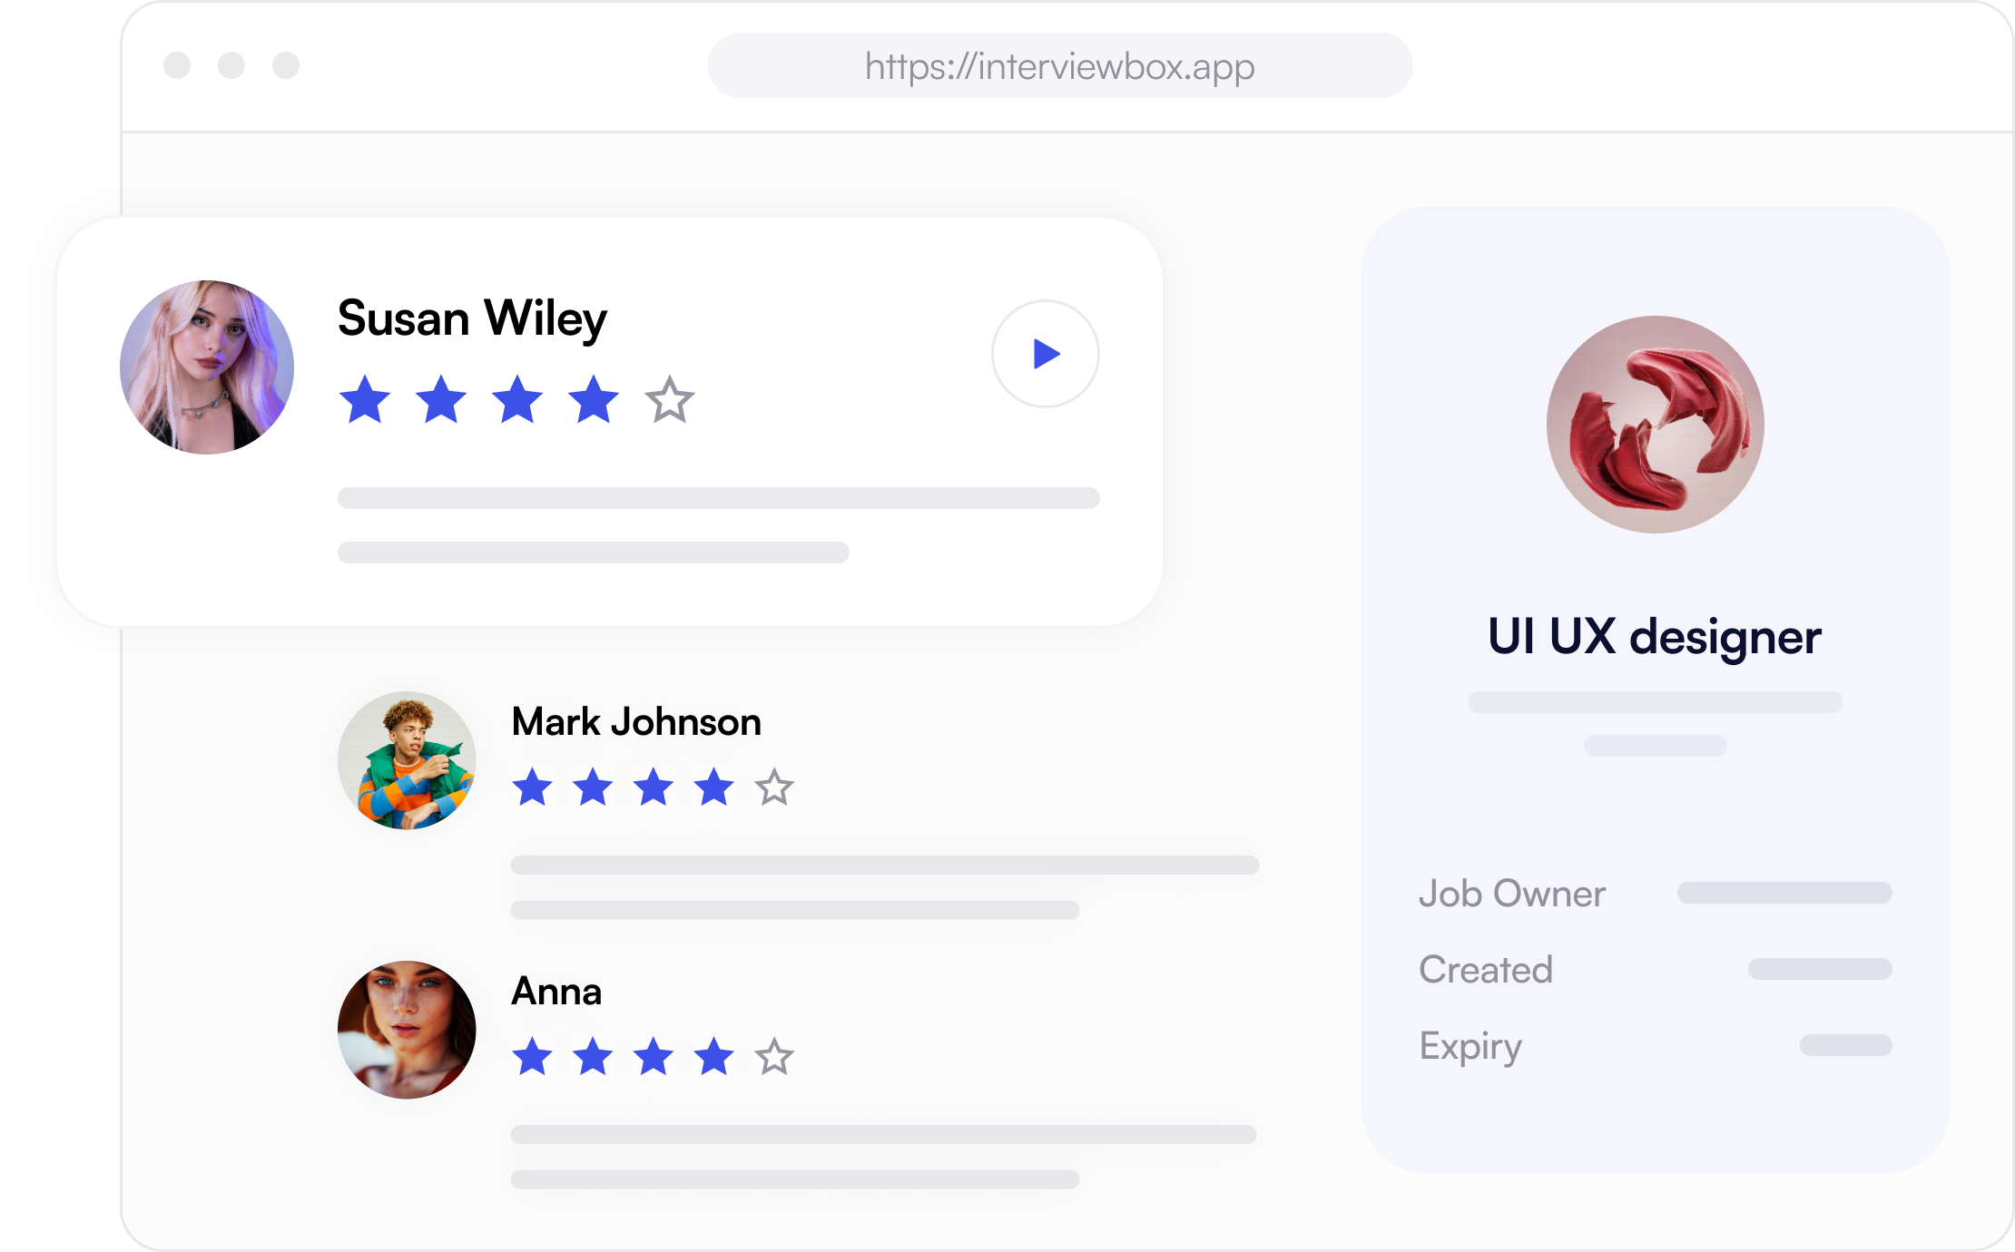Viewport: 2015px width, 1252px height.
Task: Open Mark Johnson's avatar picture
Action: point(407,760)
